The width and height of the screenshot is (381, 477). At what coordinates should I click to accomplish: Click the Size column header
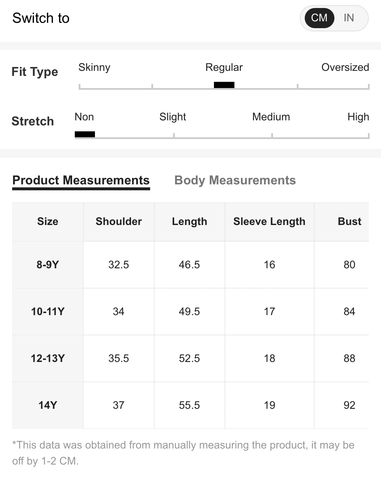point(48,221)
